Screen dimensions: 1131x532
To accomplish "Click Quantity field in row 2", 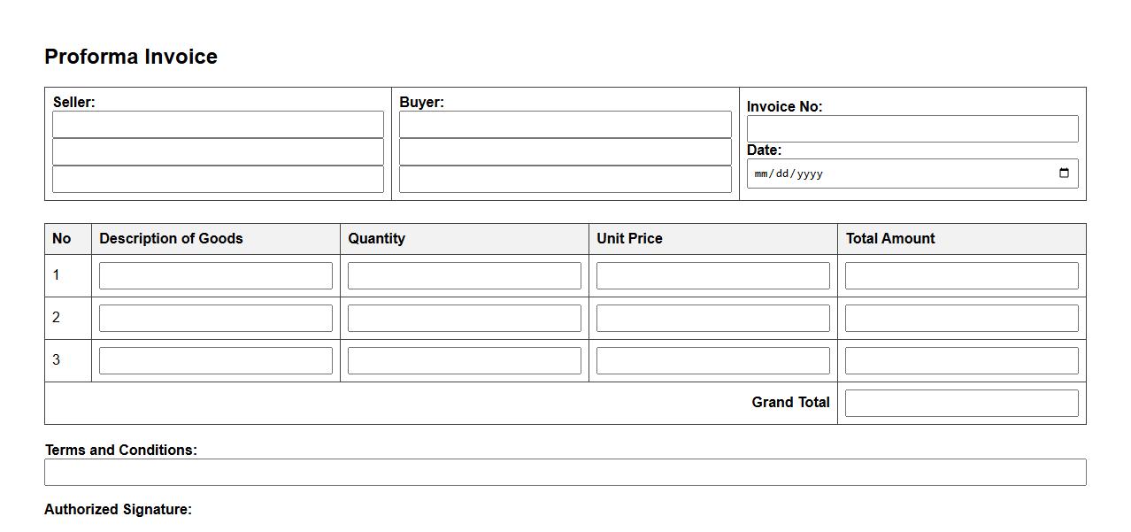I will [464, 318].
